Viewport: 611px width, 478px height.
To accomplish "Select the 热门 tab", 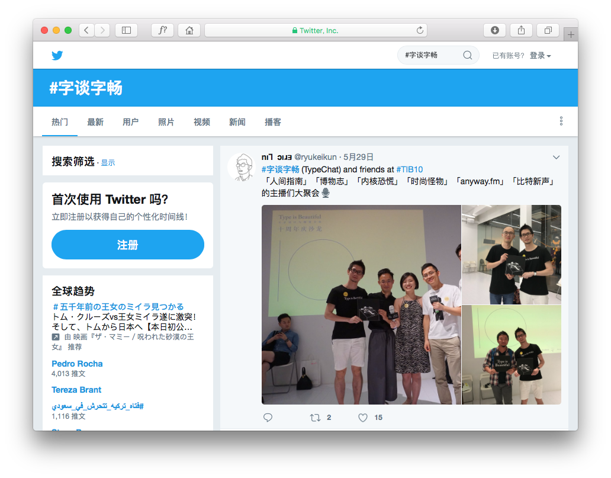I will pos(60,122).
